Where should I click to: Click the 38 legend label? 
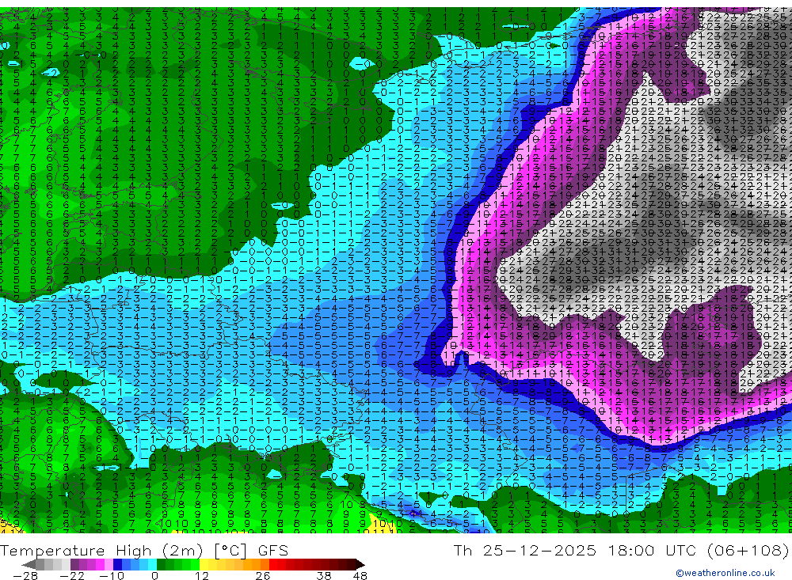click(324, 575)
